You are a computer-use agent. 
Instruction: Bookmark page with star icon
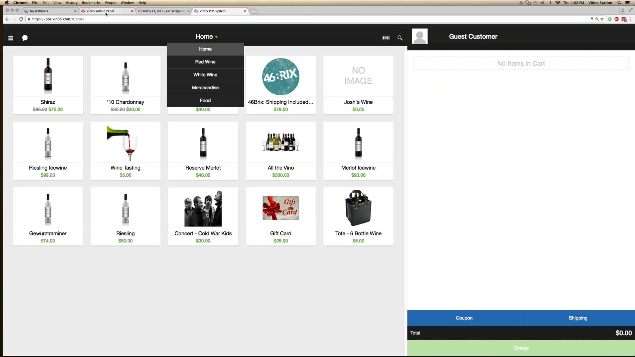(x=602, y=19)
